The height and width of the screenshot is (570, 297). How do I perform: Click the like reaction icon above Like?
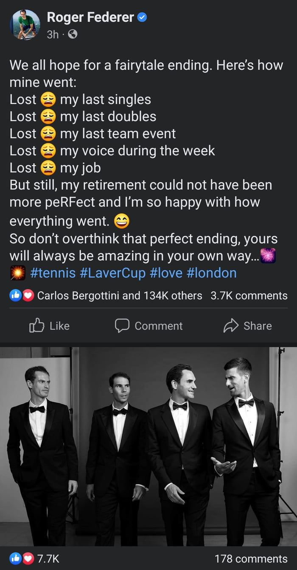point(15,296)
